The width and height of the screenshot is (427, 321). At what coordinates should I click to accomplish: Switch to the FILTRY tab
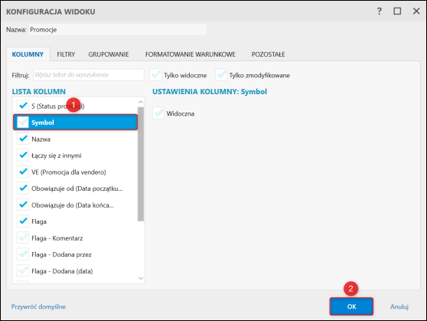(66, 54)
